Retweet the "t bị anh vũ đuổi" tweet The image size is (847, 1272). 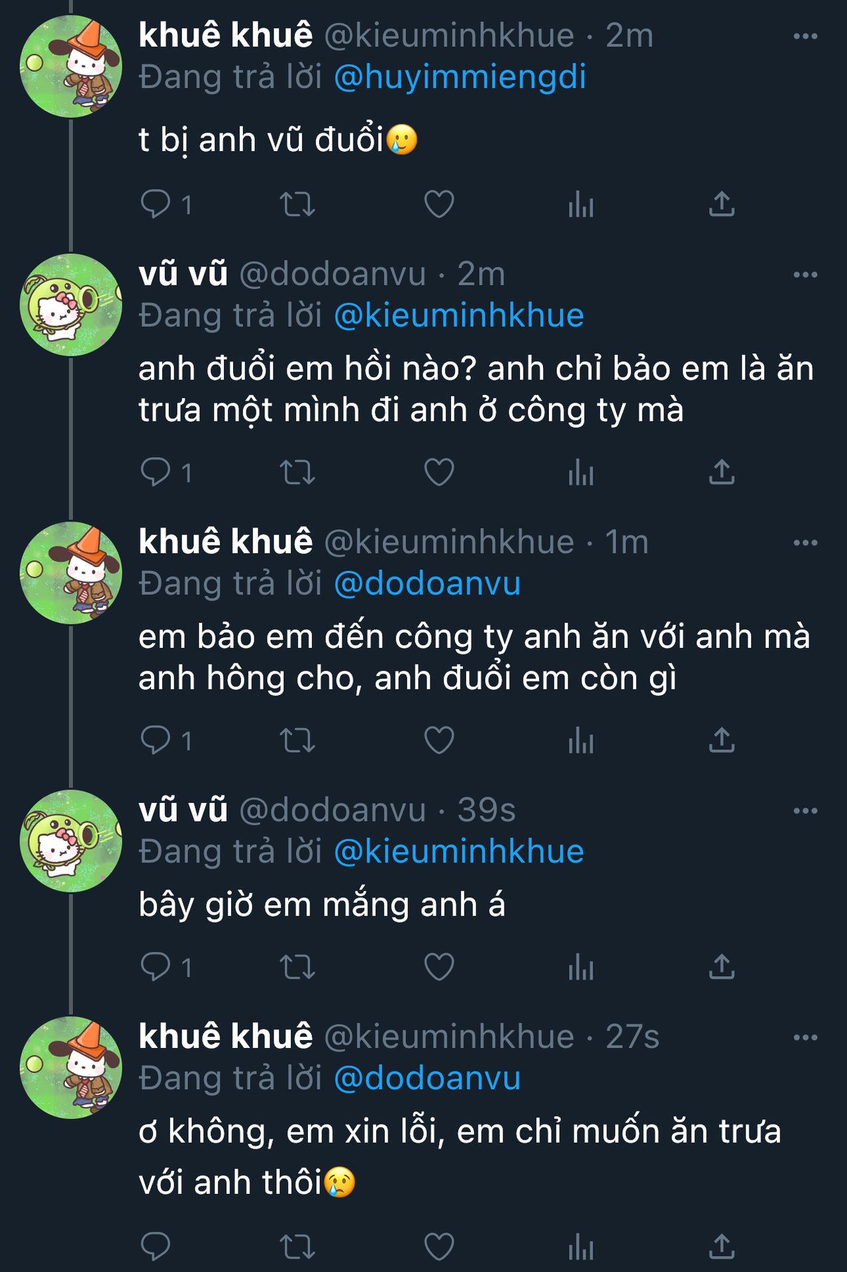point(297,205)
